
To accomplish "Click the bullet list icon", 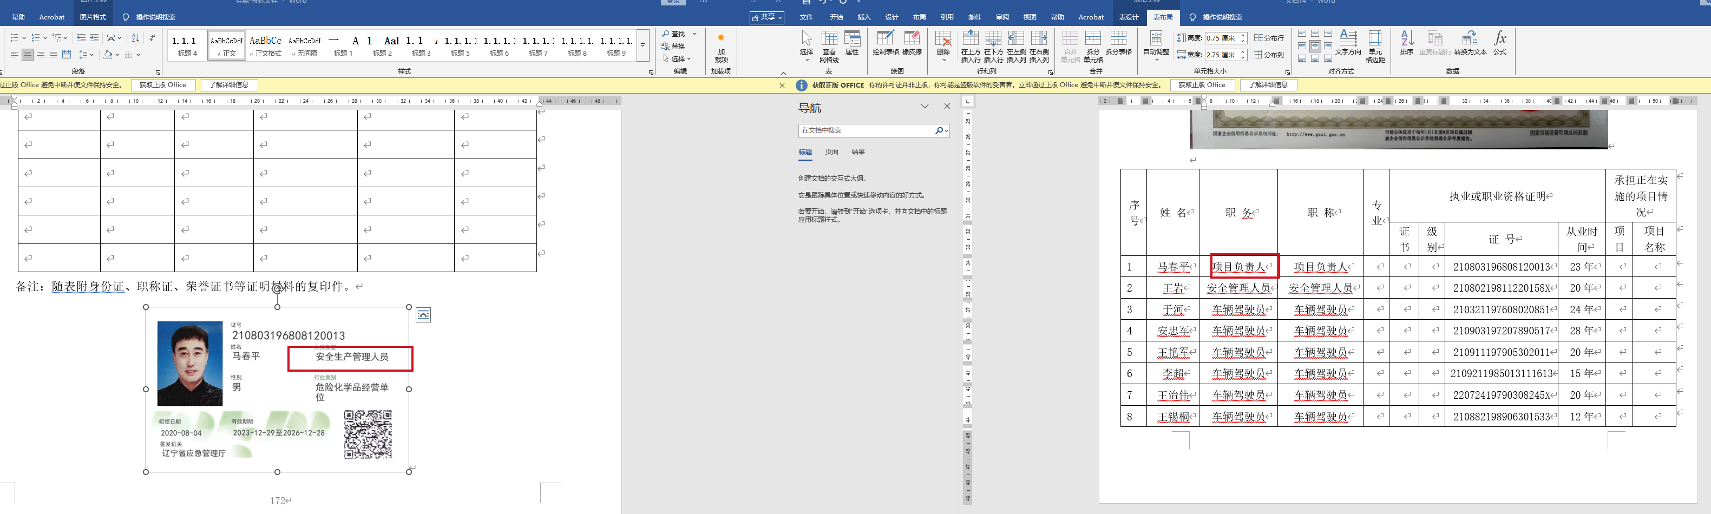I will (x=15, y=38).
